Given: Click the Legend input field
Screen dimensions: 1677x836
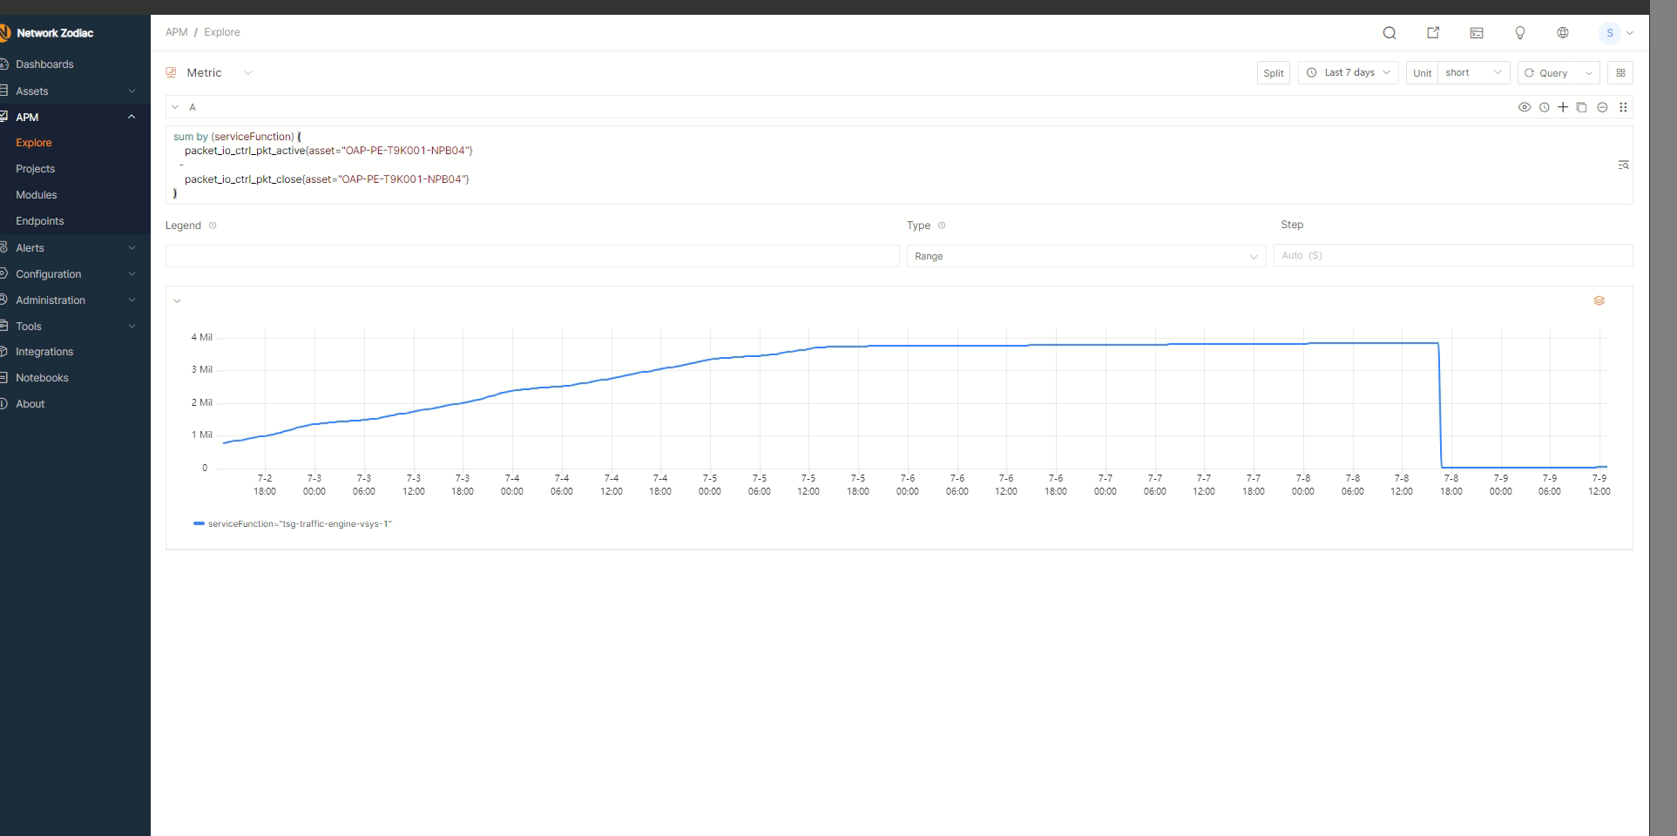Looking at the screenshot, I should click(x=531, y=256).
